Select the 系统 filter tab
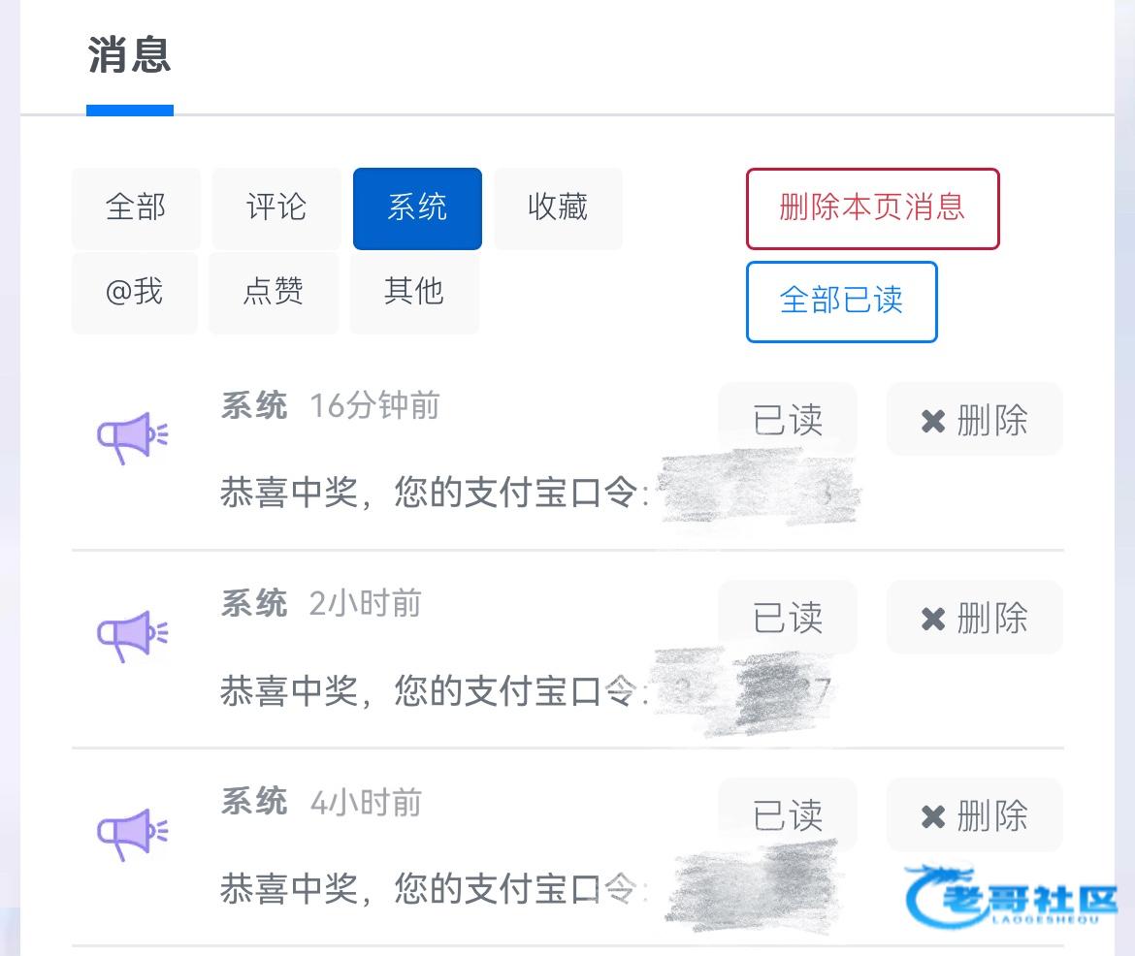 pos(417,207)
